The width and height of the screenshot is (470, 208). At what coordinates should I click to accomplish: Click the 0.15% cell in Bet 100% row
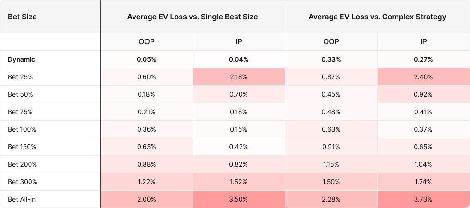(239, 129)
